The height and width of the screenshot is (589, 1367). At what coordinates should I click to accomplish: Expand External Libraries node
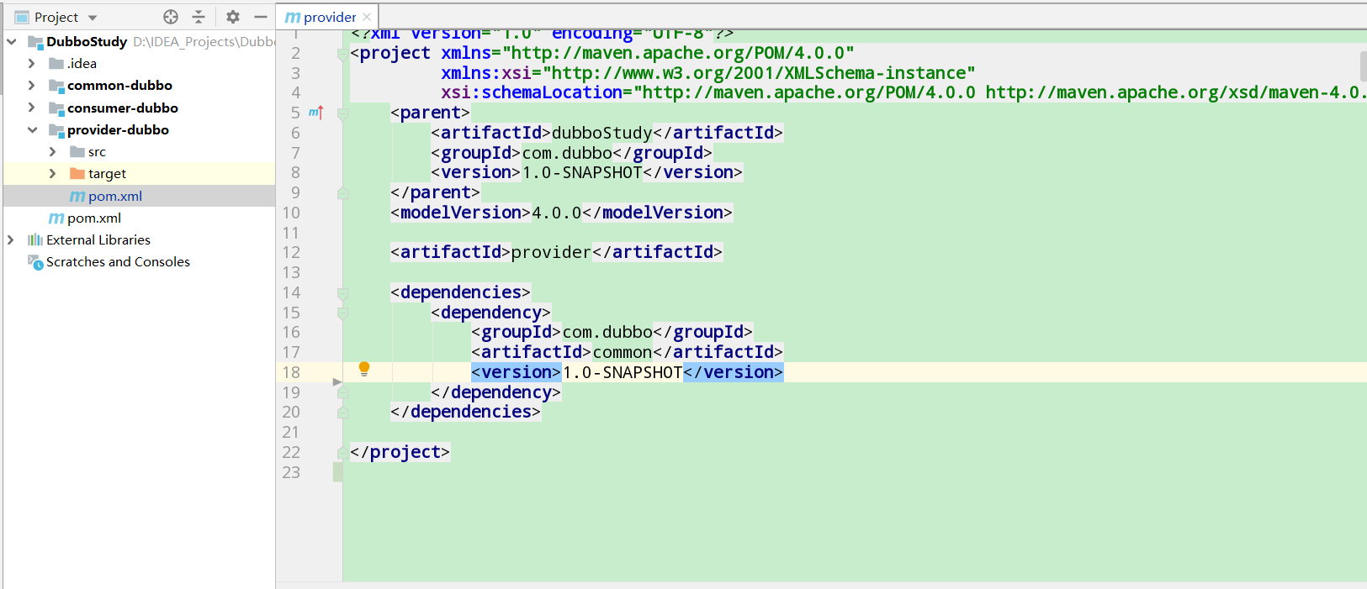[x=11, y=239]
